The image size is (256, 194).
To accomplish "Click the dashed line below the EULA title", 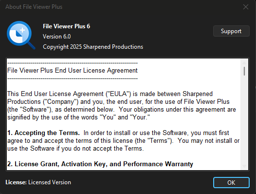I will tap(73, 78).
